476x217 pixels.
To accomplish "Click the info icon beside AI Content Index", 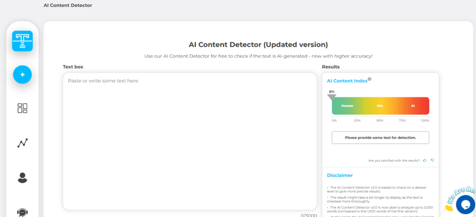I will click(370, 79).
